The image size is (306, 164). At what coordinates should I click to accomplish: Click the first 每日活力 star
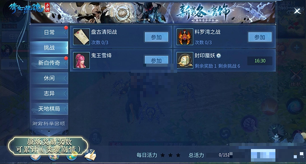[x=163, y=155]
